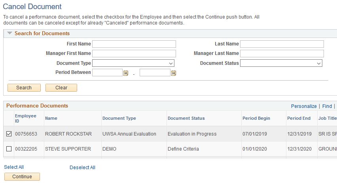The height and width of the screenshot is (183, 337).
Task: Click employee ID 00756653 cell
Action: [x=26, y=134]
